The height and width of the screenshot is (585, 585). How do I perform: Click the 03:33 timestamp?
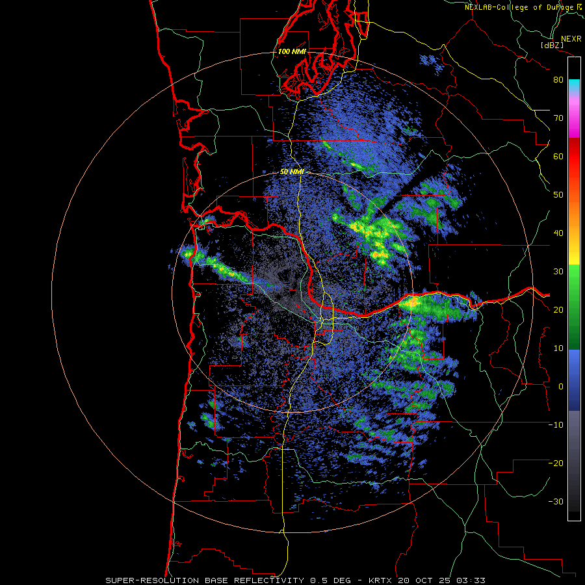(x=470, y=580)
